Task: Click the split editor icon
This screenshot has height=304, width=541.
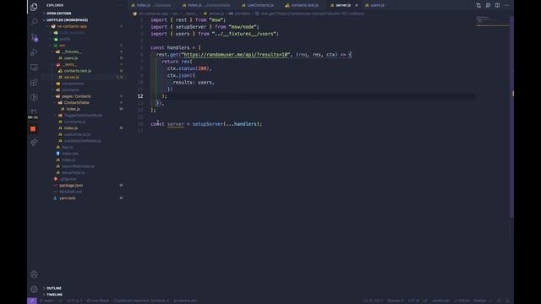Action: [x=497, y=5]
